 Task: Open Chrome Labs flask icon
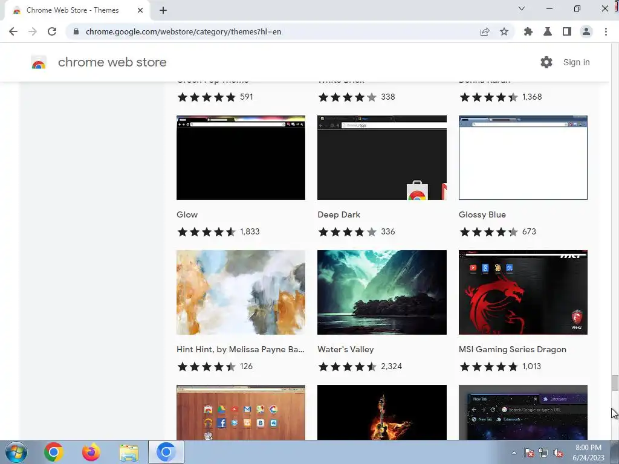click(548, 31)
